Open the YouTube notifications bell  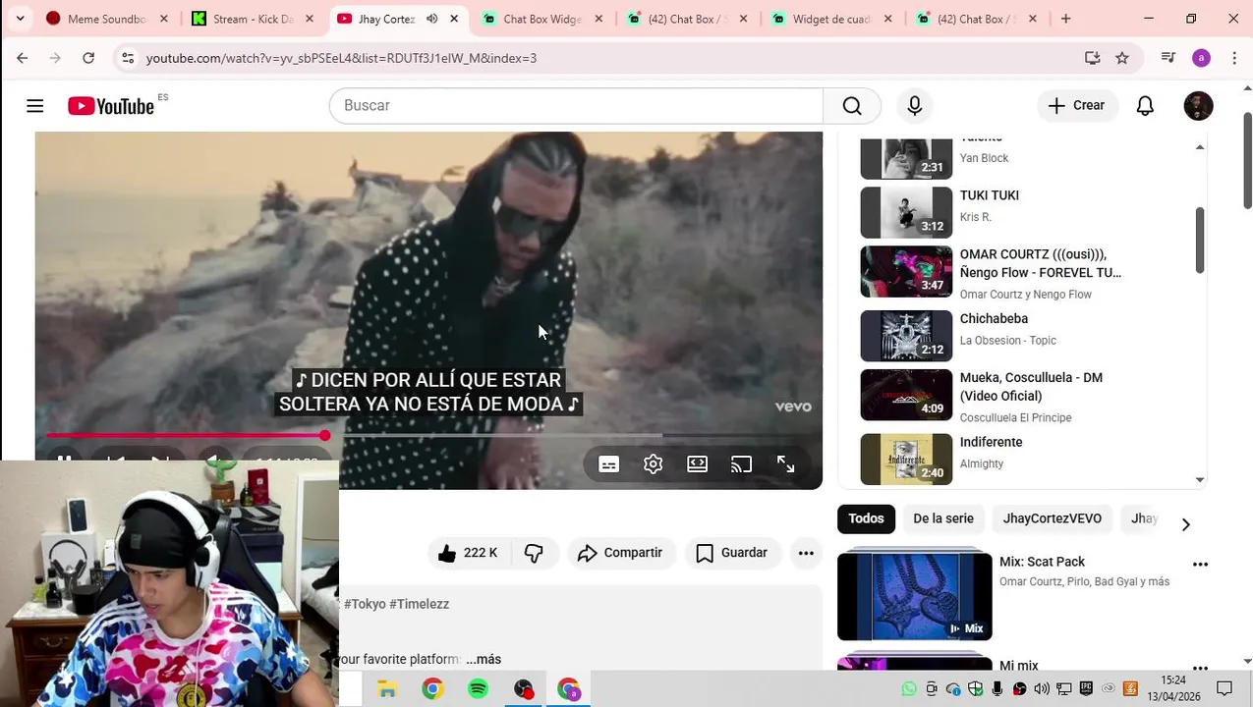click(x=1145, y=106)
